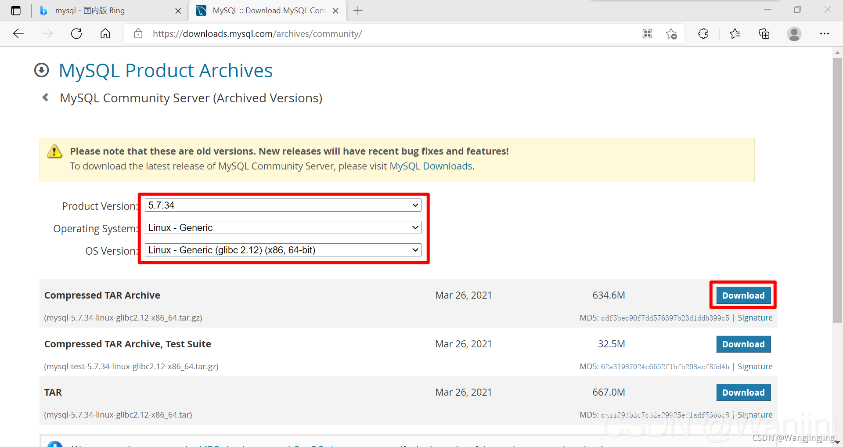
Task: Open the Collections panel
Action: tap(764, 34)
